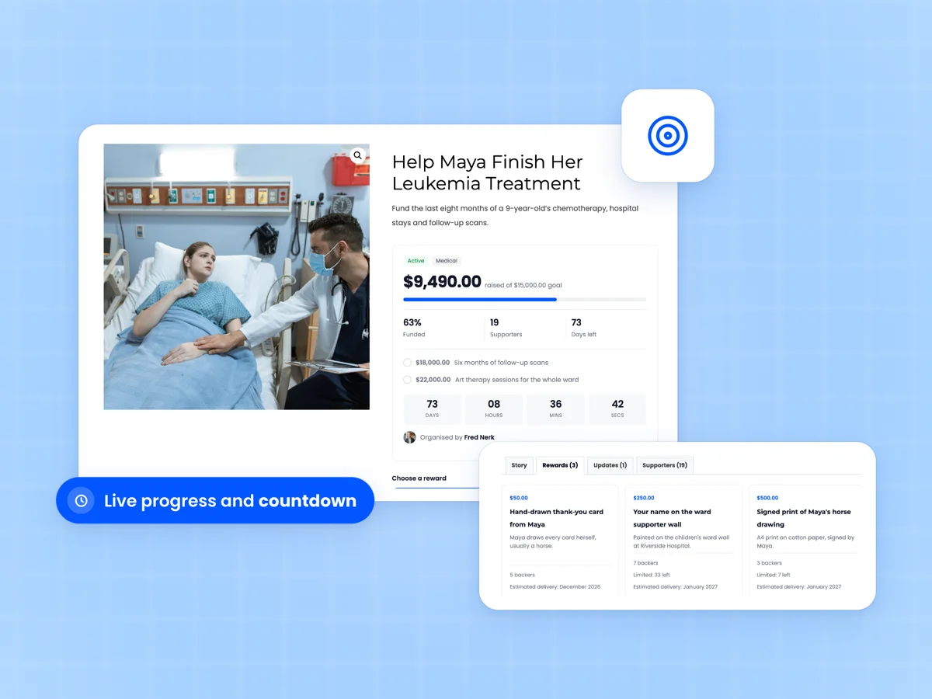This screenshot has width=932, height=699.
Task: Click the 36 MINS countdown box
Action: tap(555, 409)
